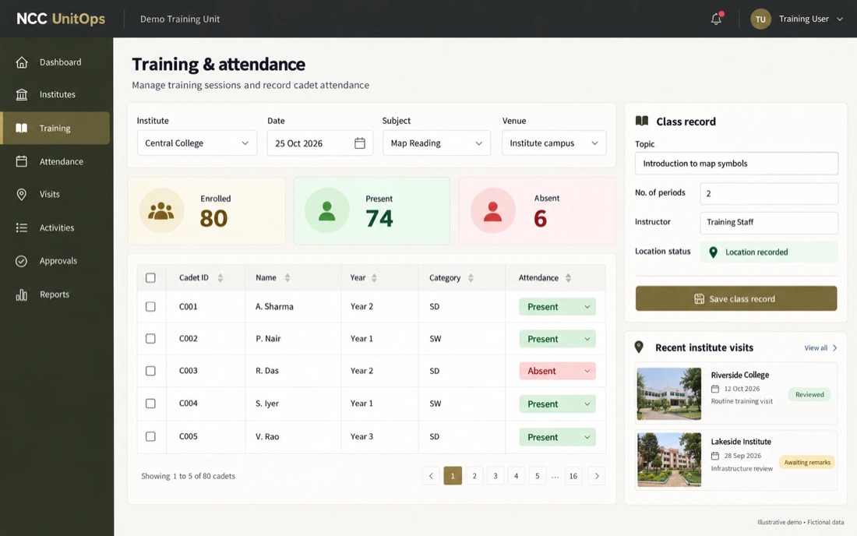The width and height of the screenshot is (857, 536).
Task: Open the Riverside College thumbnail
Action: point(669,393)
